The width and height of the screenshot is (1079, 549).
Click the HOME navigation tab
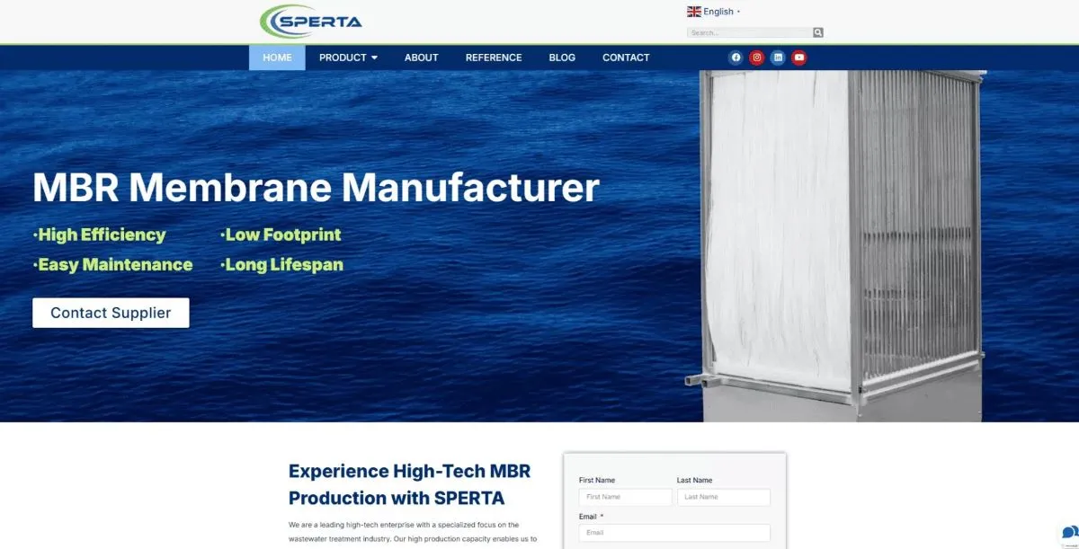277,57
